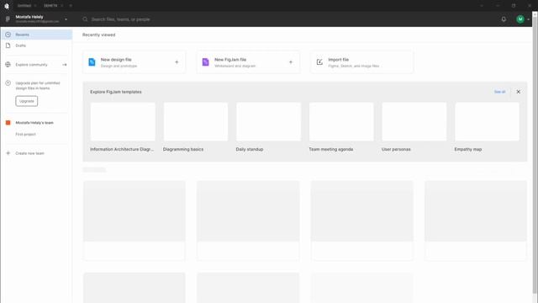
Task: Click the blue design file icon
Action: (92, 62)
